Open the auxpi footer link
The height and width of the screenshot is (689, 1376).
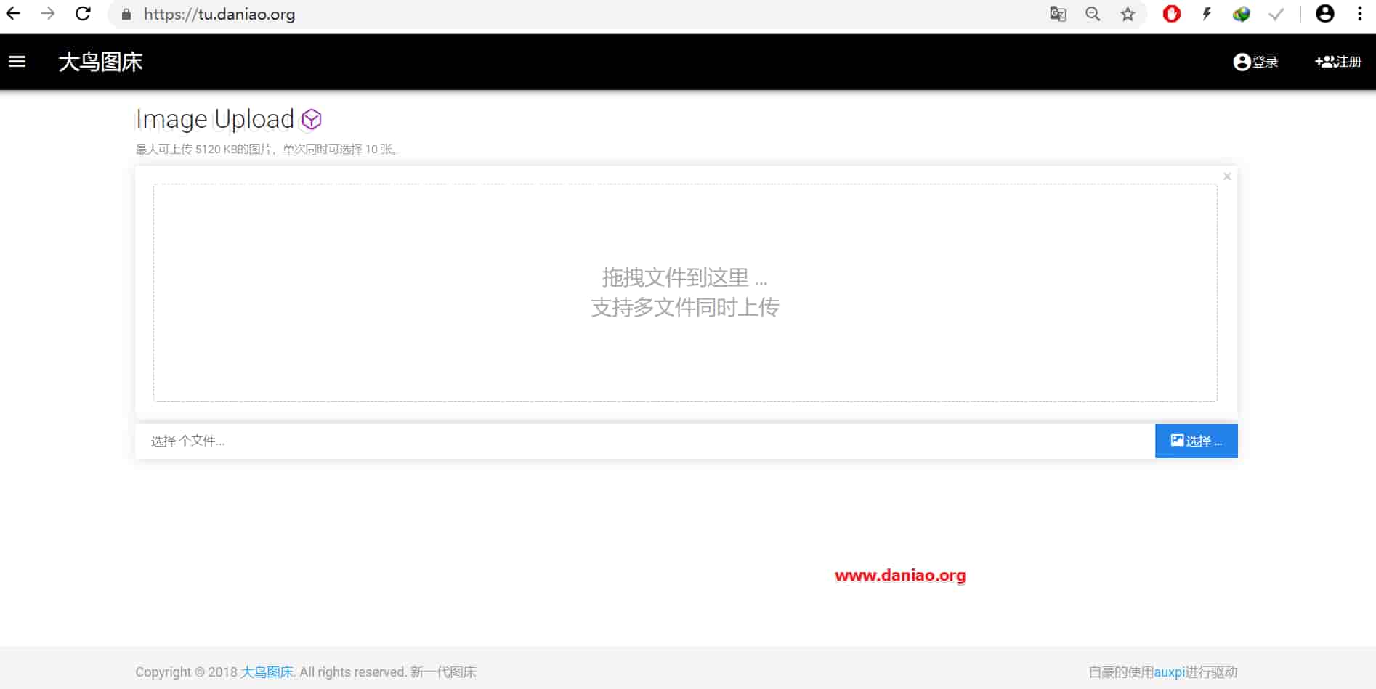[x=1169, y=672]
